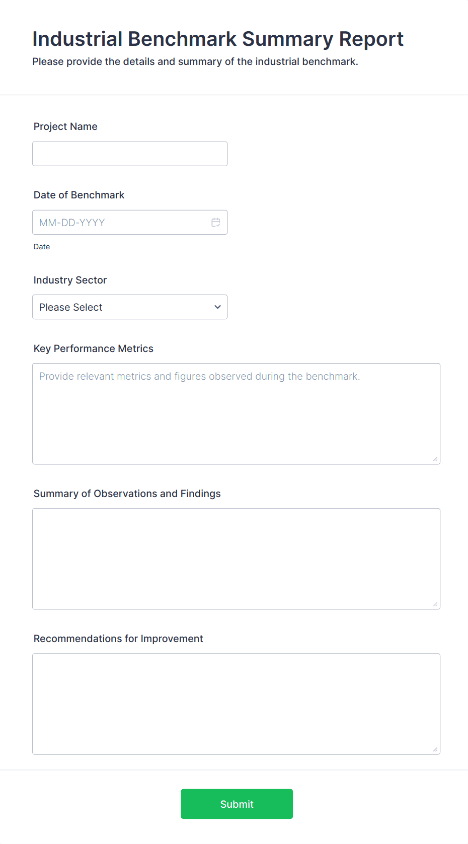The width and height of the screenshot is (468, 844).
Task: Click into the Key Performance Metrics textarea
Action: (x=236, y=414)
